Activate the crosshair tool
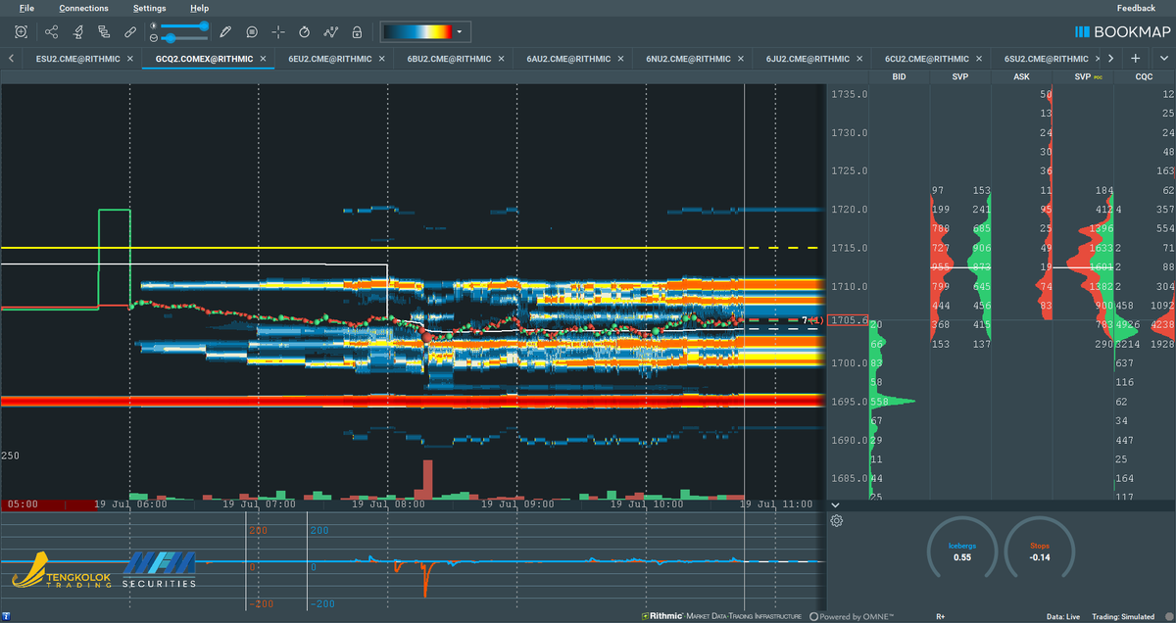 click(x=278, y=32)
